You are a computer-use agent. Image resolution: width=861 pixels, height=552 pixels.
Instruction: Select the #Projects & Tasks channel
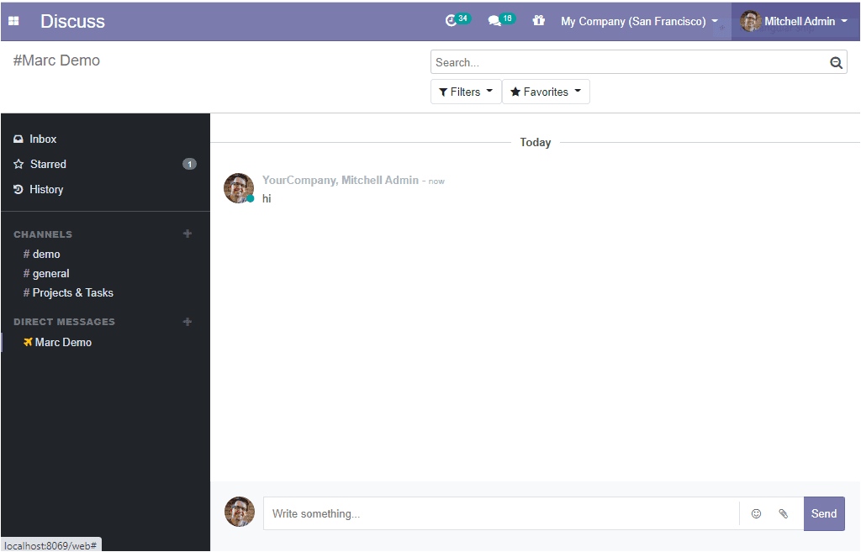point(68,292)
